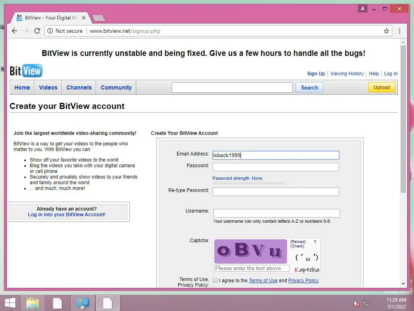Click the Password input field

coord(276,167)
